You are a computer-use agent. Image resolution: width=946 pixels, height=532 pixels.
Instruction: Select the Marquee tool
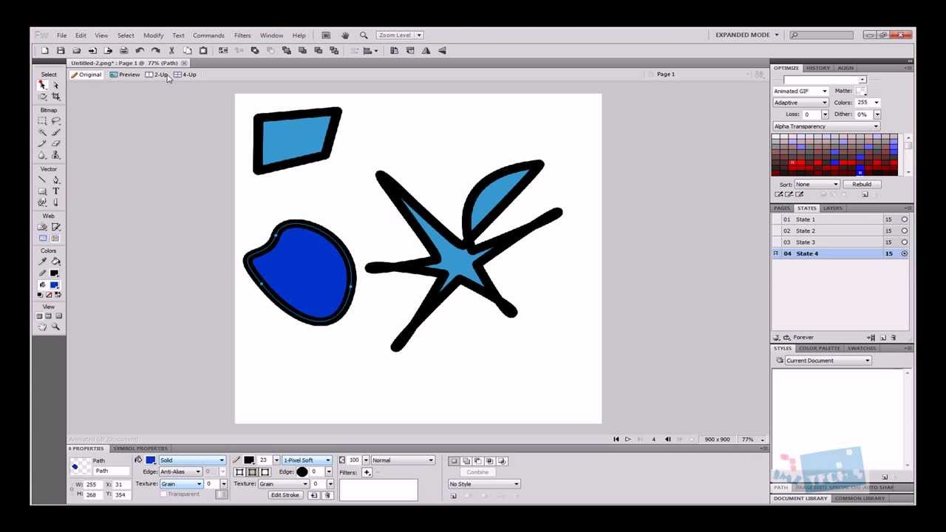click(x=42, y=120)
